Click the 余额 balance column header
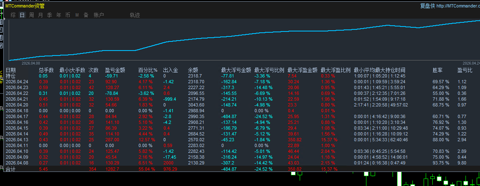Viewport: 480px width, 186px height. click(193, 70)
